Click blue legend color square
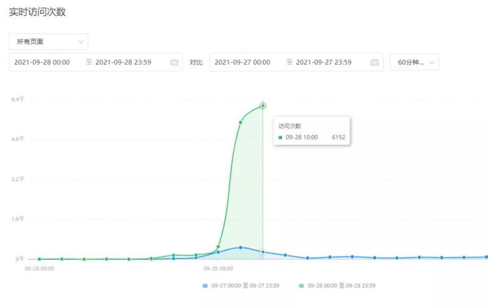 [205, 285]
